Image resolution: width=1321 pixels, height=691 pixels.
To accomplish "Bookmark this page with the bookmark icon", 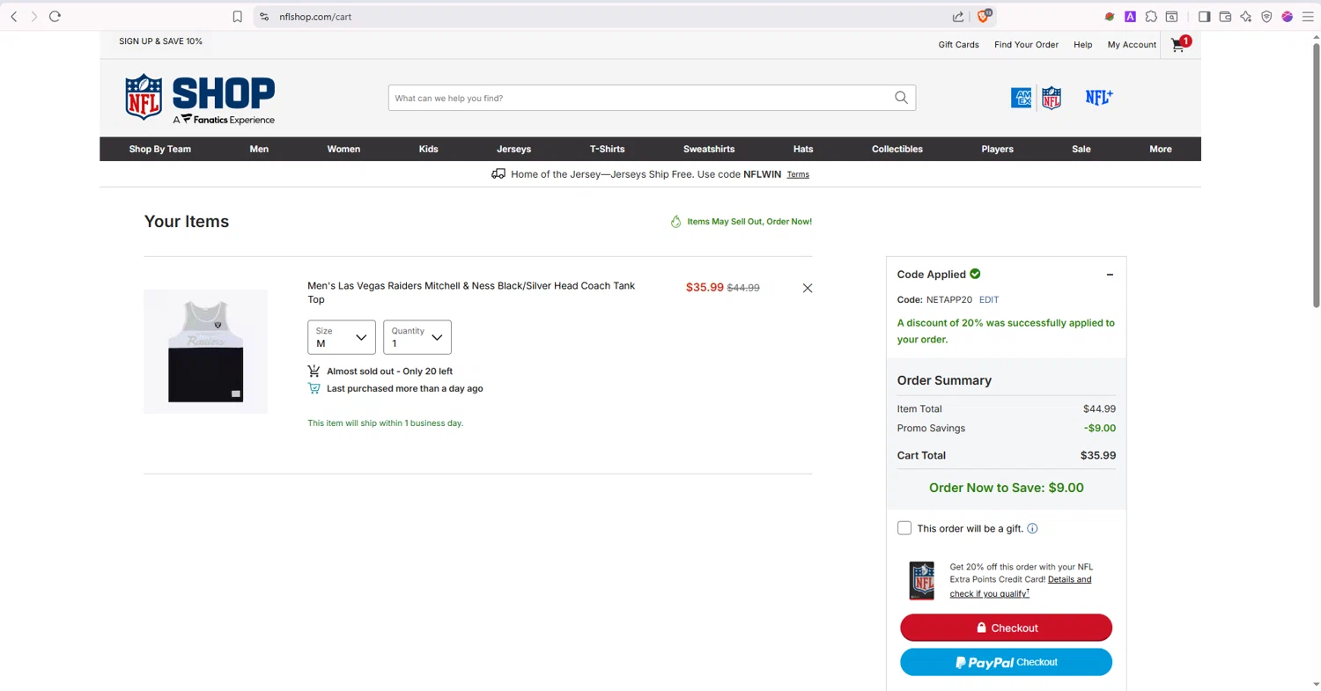I will pos(238,17).
